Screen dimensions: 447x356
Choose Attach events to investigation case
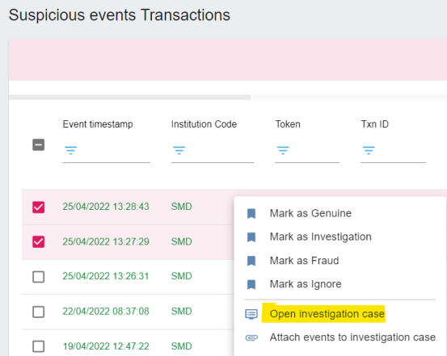[352, 337]
